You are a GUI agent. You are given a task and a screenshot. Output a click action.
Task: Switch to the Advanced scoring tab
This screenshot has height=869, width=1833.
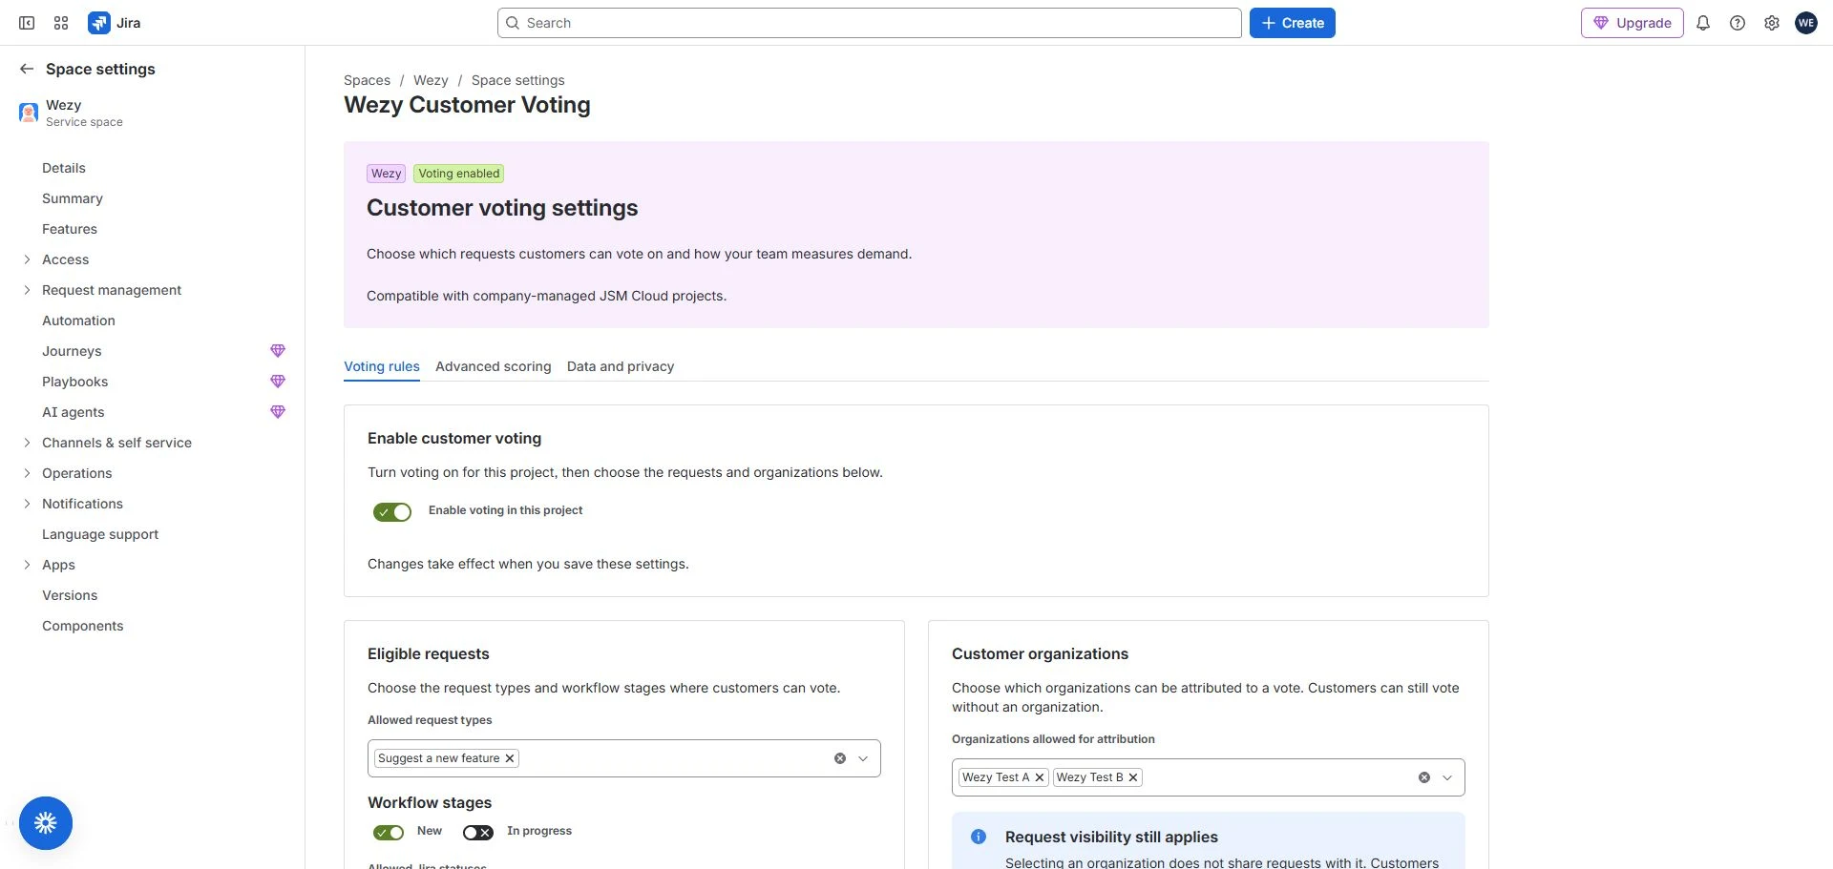coord(494,366)
